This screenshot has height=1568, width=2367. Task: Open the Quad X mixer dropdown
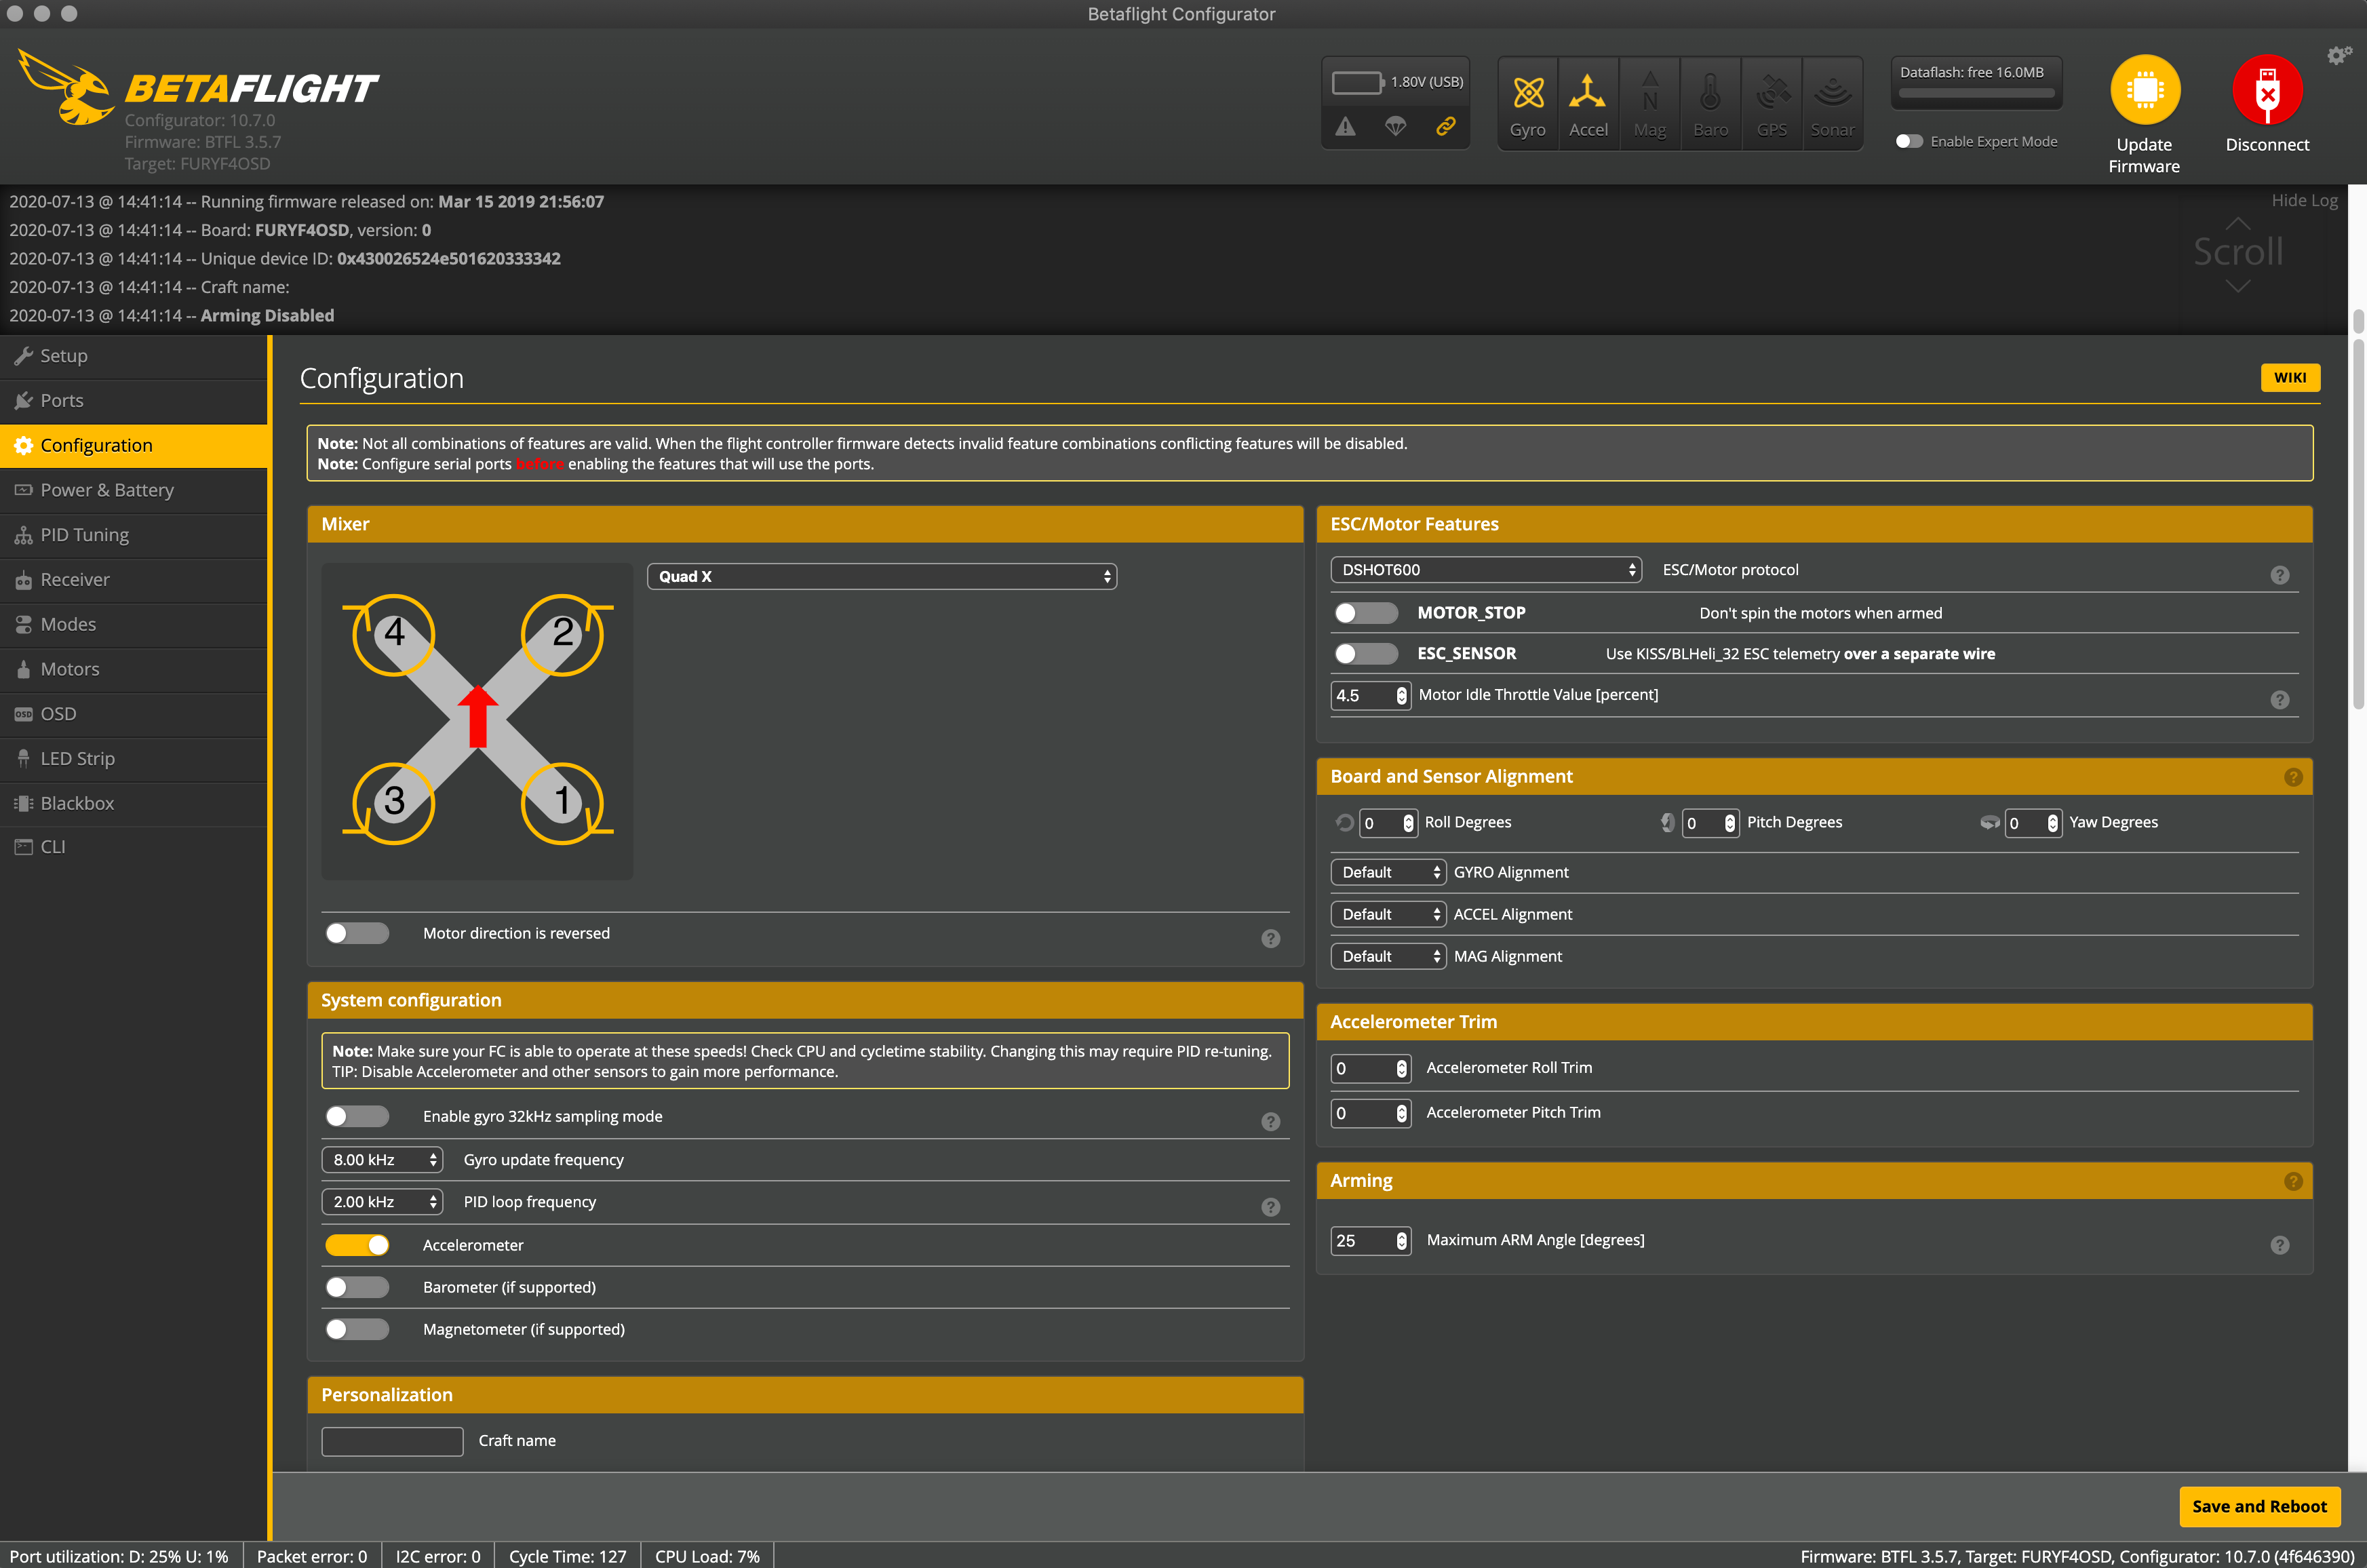coord(881,576)
